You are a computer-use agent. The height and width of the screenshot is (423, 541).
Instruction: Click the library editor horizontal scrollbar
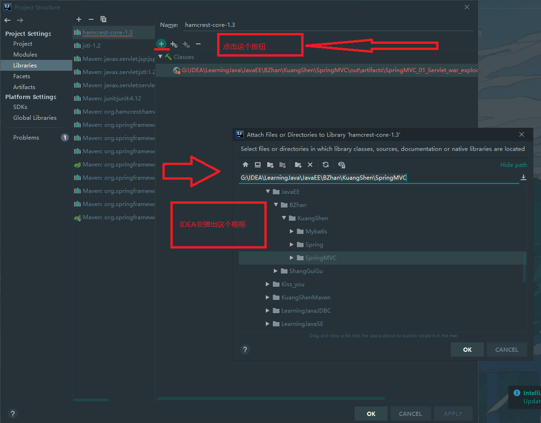tap(271, 398)
